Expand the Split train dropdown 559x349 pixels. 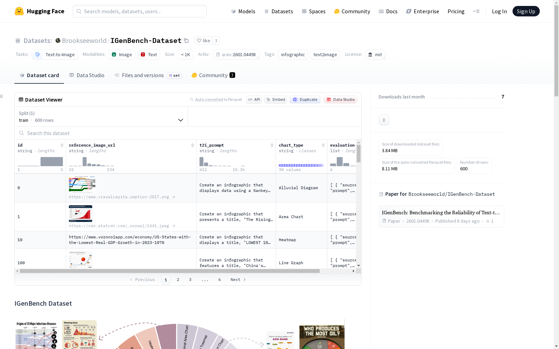101,117
